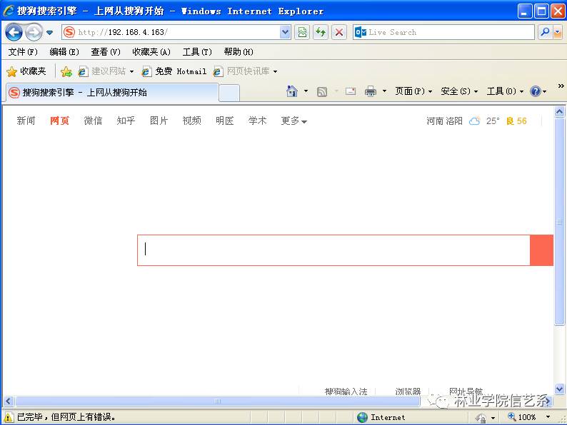
Task: Open the 页面(P) command bar menu
Action: tap(413, 91)
